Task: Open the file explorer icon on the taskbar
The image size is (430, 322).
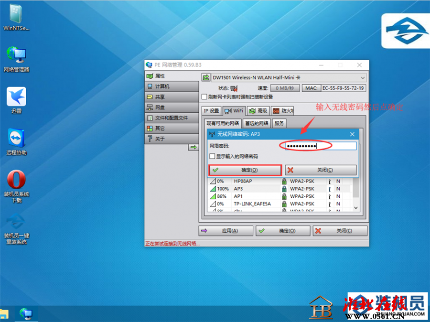Action: point(4,314)
